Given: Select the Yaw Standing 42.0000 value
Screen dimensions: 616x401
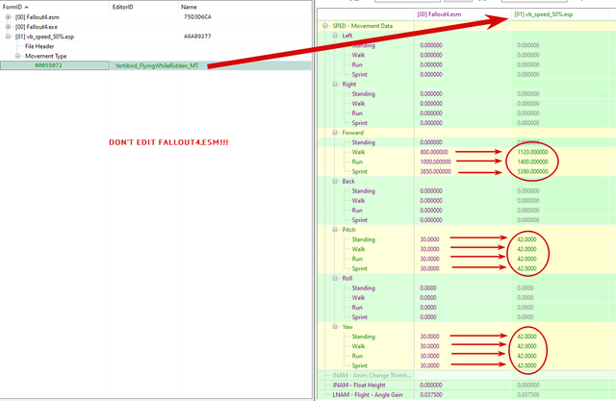Looking at the screenshot, I should (x=526, y=337).
